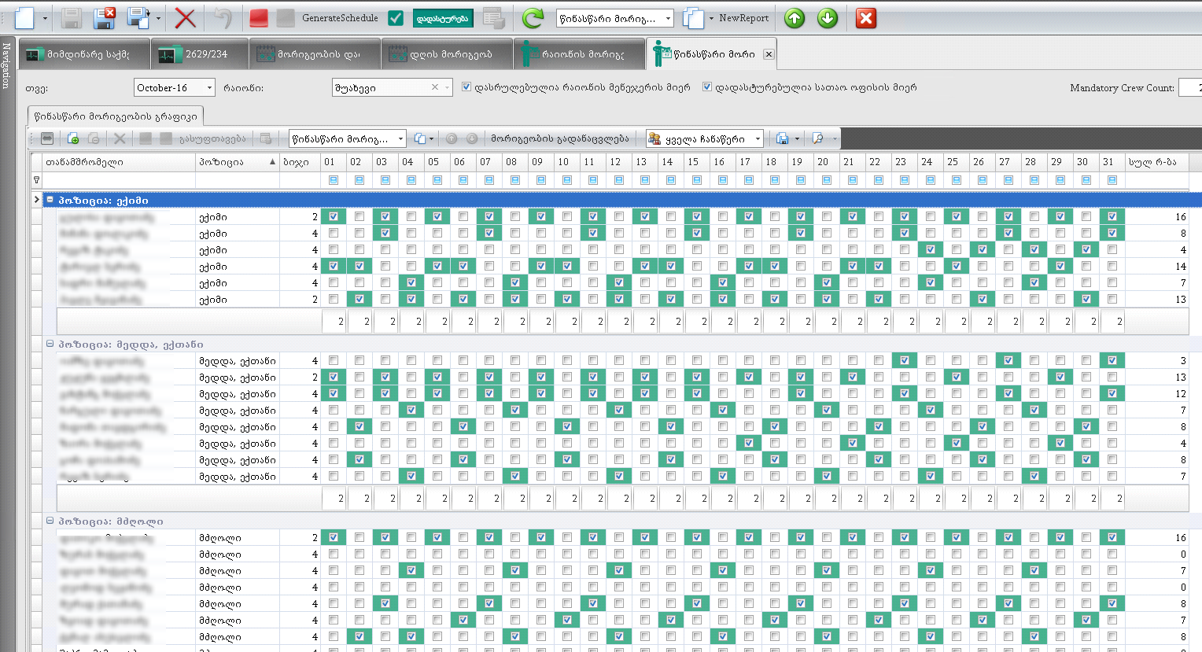Viewport: 1202px width, 652px height.
Task: Click the grid toolbar copy icon
Action: (420, 138)
